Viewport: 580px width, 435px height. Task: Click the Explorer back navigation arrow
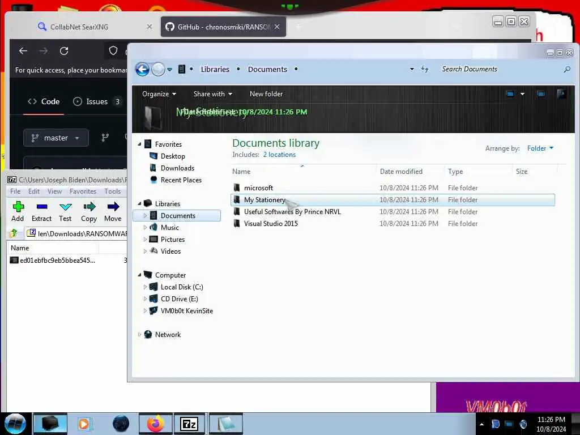pos(142,69)
